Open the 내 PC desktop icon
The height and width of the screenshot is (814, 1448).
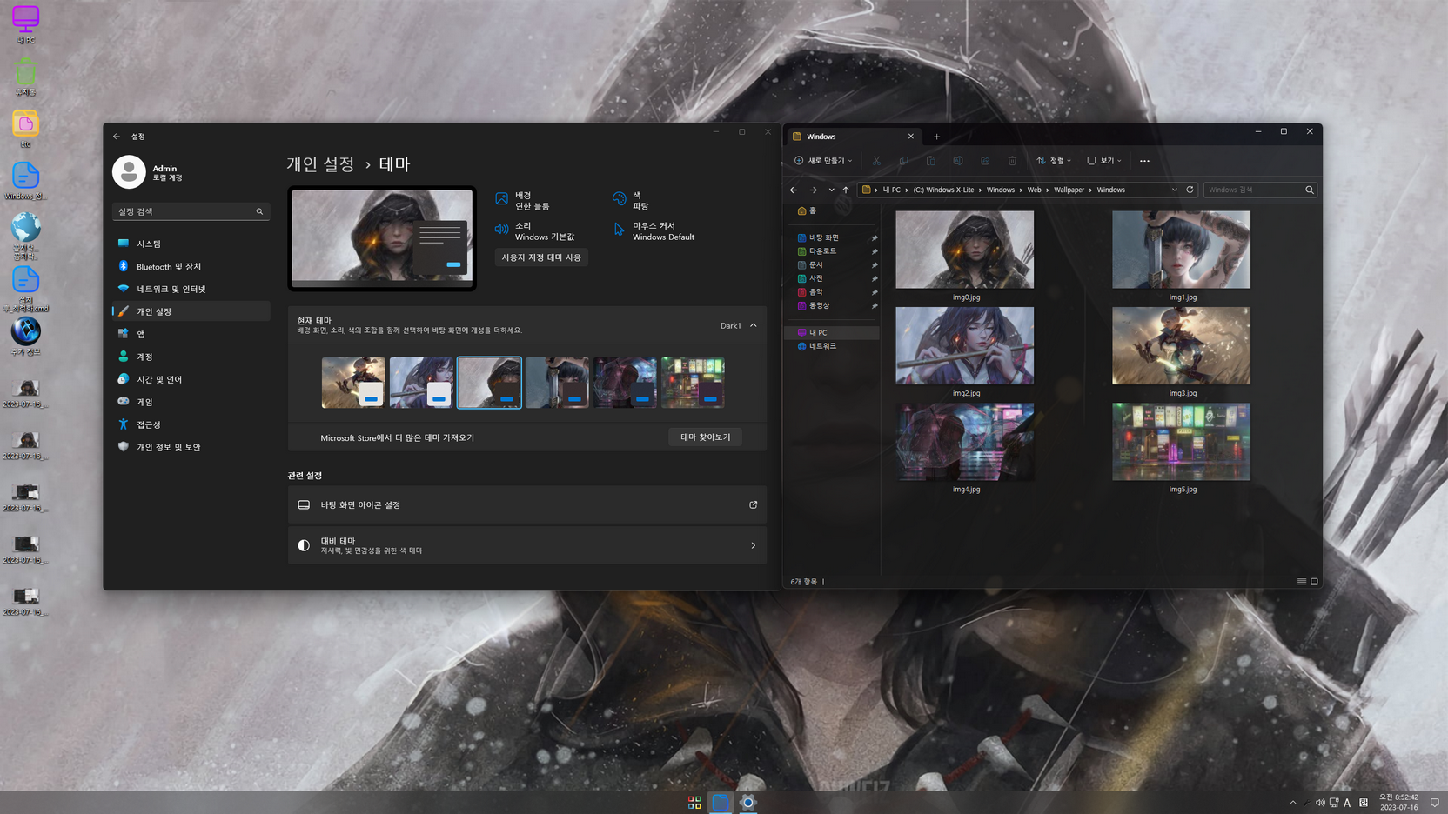[x=25, y=23]
